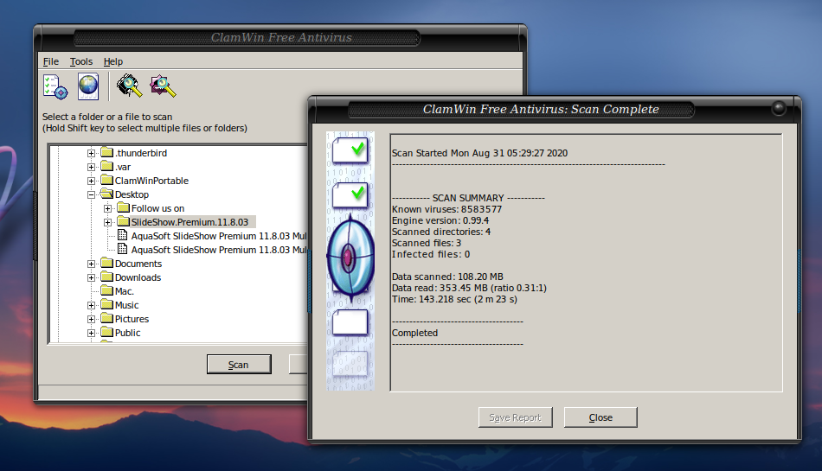Viewport: 822px width, 471px height.
Task: Click the Close button in Scan Complete dialog
Action: pyautogui.click(x=600, y=417)
